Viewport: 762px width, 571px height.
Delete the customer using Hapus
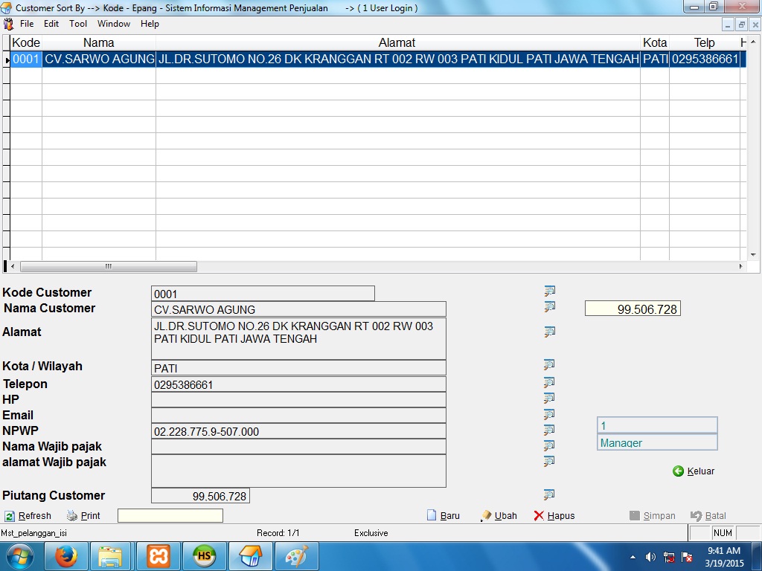554,516
